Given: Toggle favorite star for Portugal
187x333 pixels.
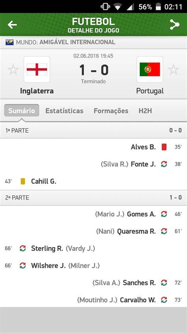Looking at the screenshot, I should tap(174, 70).
